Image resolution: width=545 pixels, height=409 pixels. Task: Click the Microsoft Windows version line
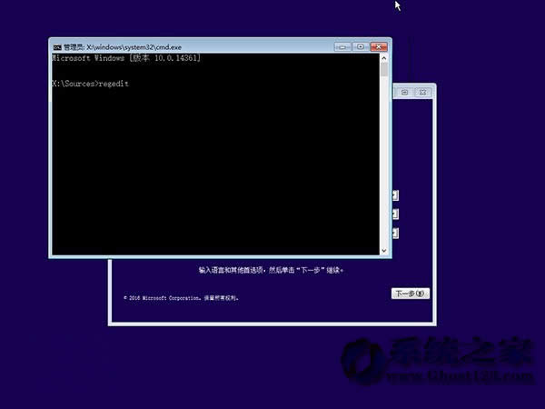(x=127, y=58)
